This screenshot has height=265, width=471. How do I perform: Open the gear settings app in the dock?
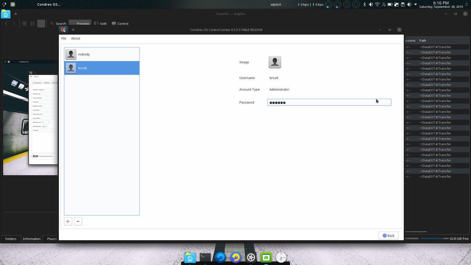[x=251, y=257]
